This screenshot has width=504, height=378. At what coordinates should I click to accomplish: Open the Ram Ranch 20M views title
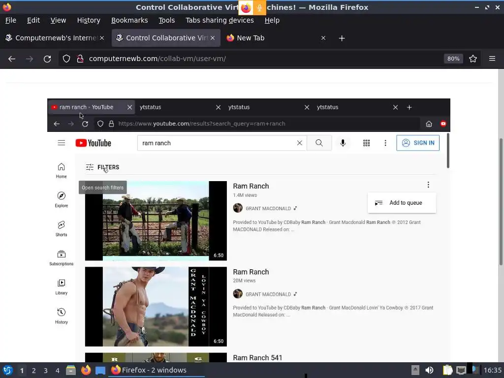pos(251,272)
